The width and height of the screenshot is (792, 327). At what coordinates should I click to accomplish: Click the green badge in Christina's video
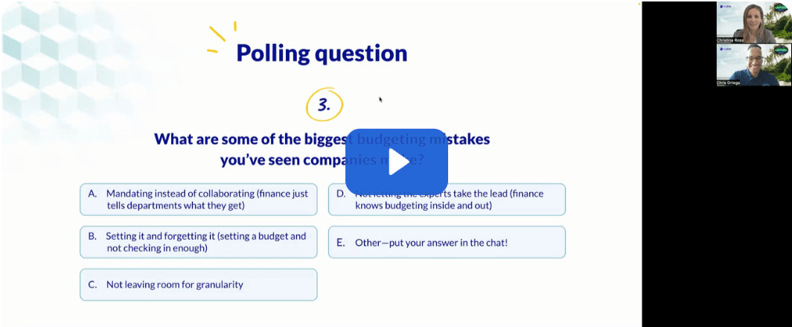tap(783, 7)
